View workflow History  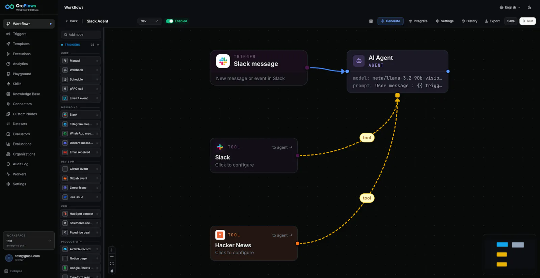point(469,21)
